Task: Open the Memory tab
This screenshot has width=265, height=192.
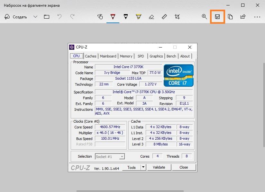Action: pyautogui.click(x=126, y=56)
